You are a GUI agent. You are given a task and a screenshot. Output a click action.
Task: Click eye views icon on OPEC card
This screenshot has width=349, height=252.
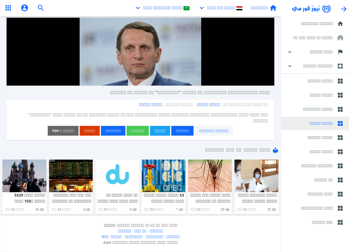181,210
